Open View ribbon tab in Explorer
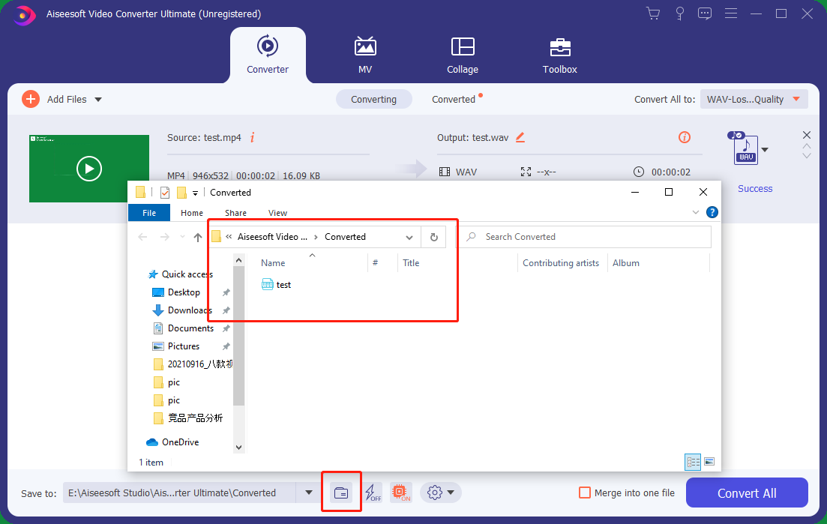 (277, 213)
